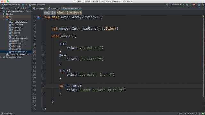Close the WhenCondition.kt tab

80,8
